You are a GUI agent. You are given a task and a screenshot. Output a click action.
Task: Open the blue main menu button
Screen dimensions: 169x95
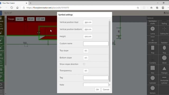(1, 13)
